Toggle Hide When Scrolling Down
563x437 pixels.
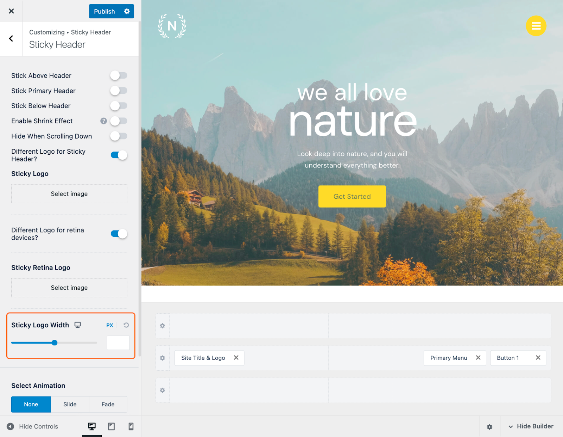(x=119, y=136)
